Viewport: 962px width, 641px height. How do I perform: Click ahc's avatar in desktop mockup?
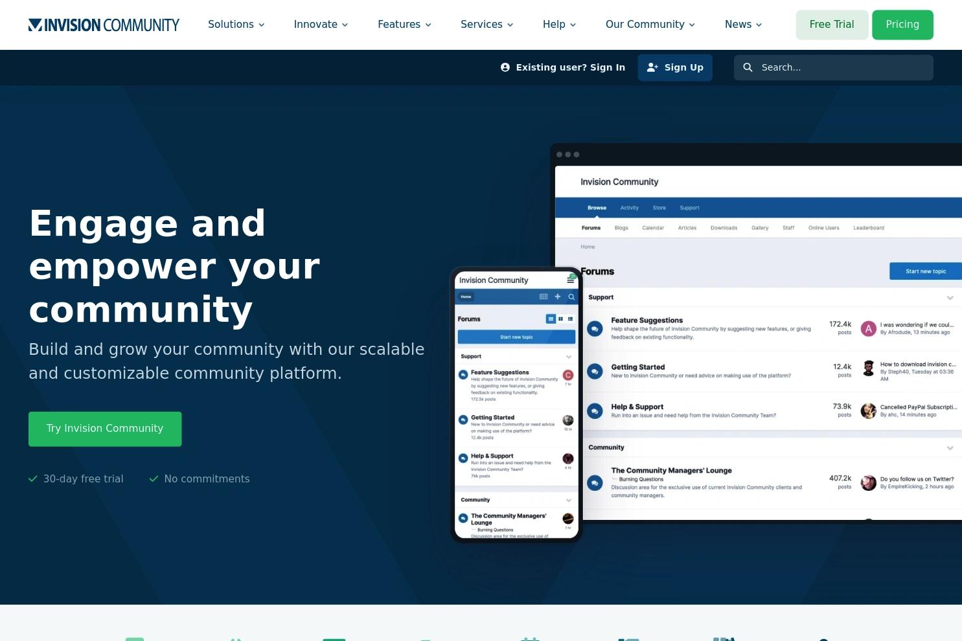pyautogui.click(x=868, y=410)
